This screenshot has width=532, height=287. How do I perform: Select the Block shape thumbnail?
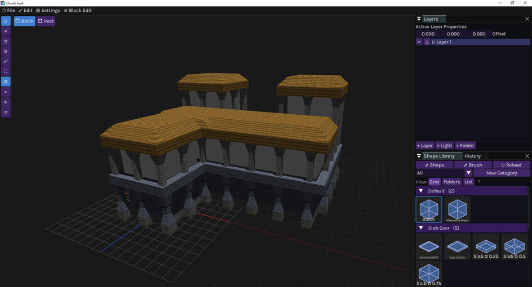[x=429, y=209]
